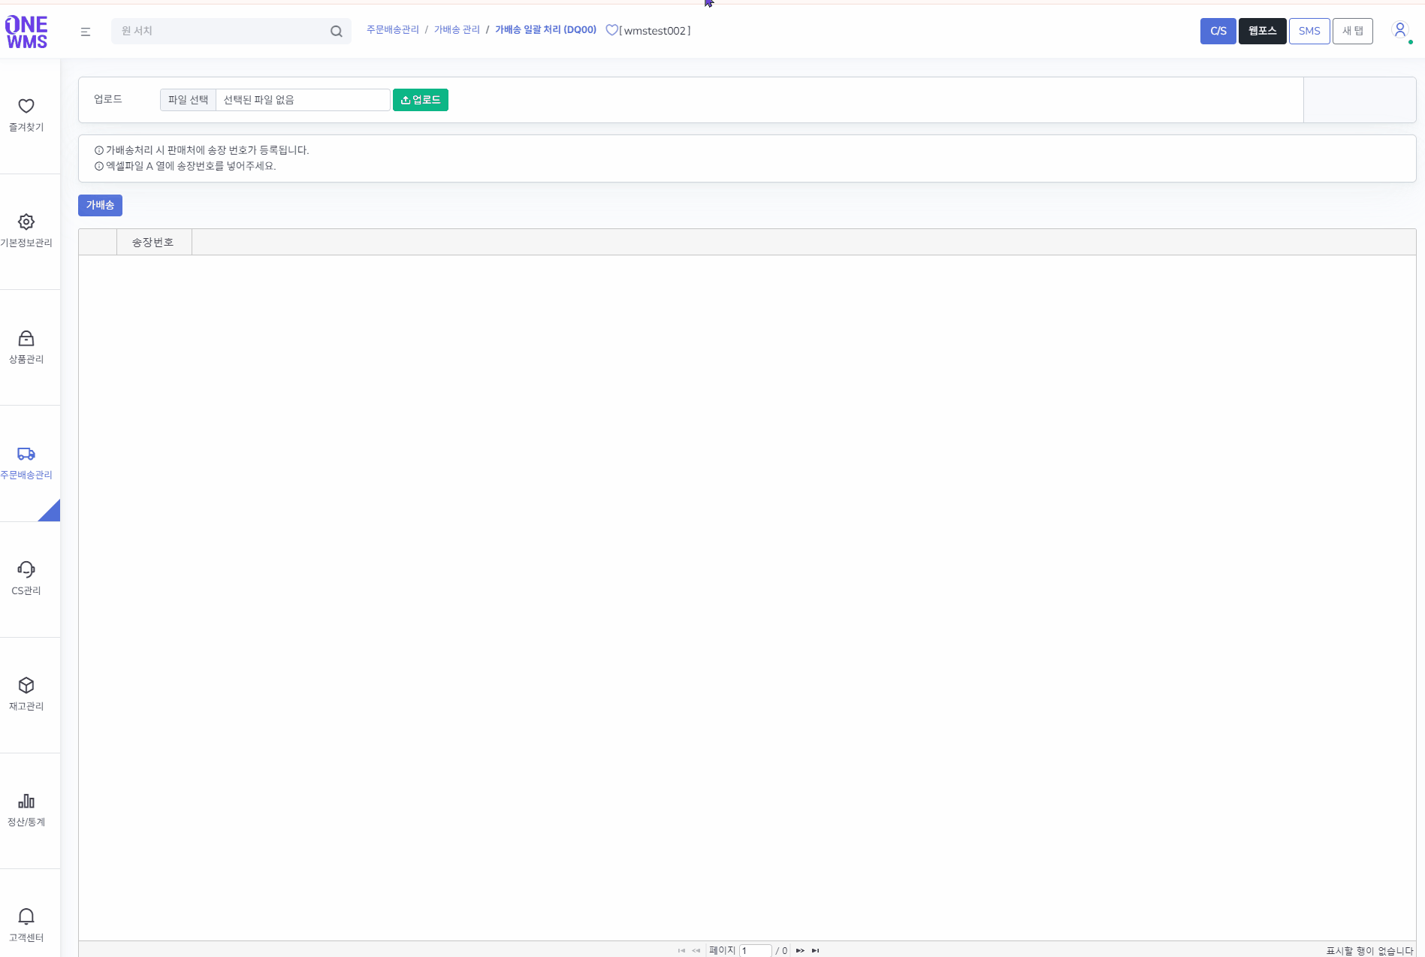Click the SMS button
The image size is (1425, 957).
(x=1309, y=31)
